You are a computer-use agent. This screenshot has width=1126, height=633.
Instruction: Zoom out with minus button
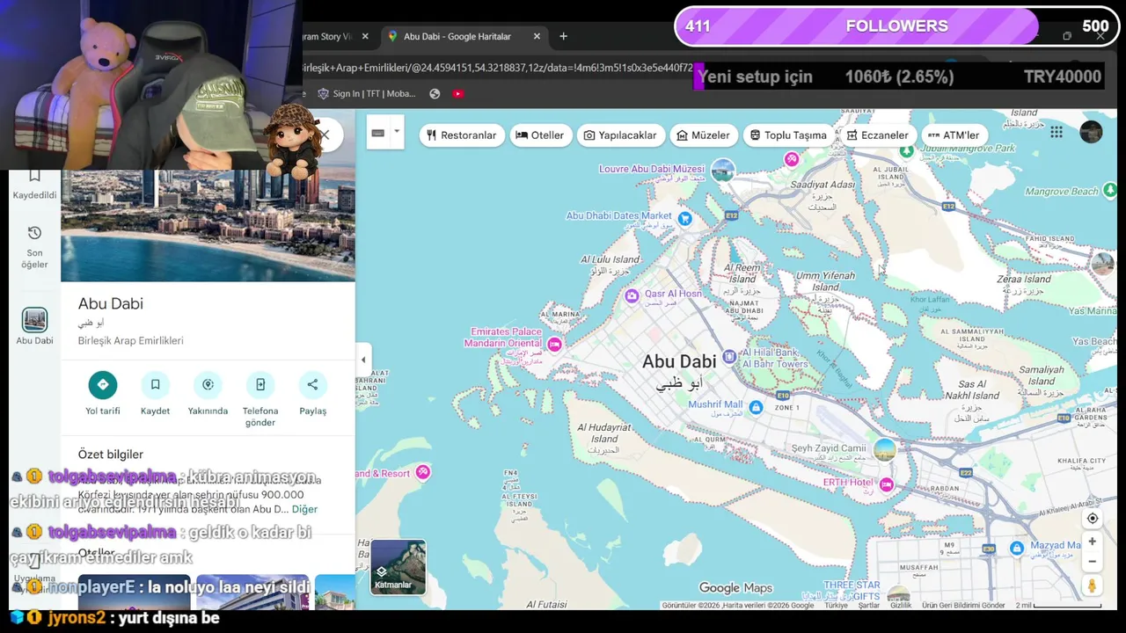1093,561
